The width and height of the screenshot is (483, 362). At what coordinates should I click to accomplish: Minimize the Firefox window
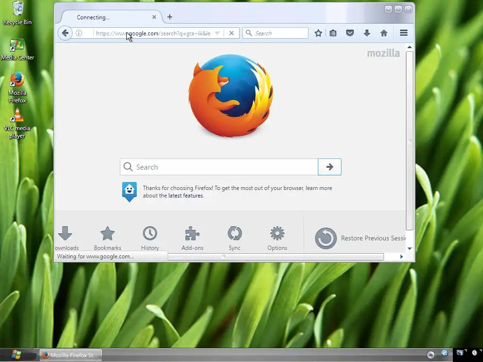tap(389, 9)
